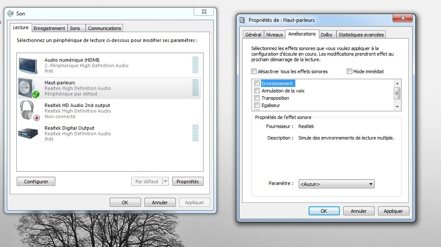
Task: Check the désactiver tous les effets sonores box
Action: [x=254, y=71]
